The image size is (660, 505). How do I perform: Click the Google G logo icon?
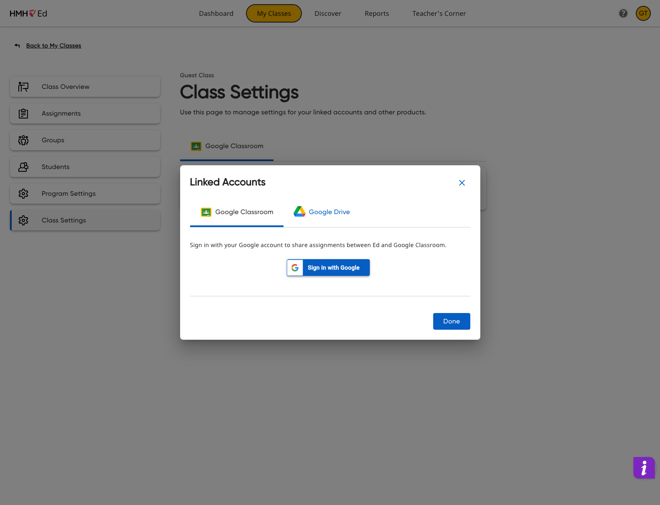(x=295, y=268)
